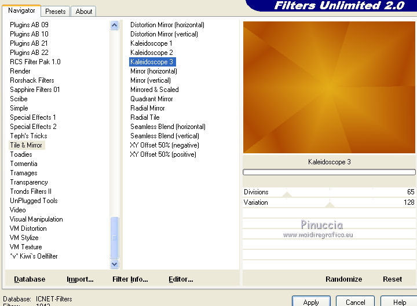
Task: Select Special Effects 2 category
Action: 33,127
